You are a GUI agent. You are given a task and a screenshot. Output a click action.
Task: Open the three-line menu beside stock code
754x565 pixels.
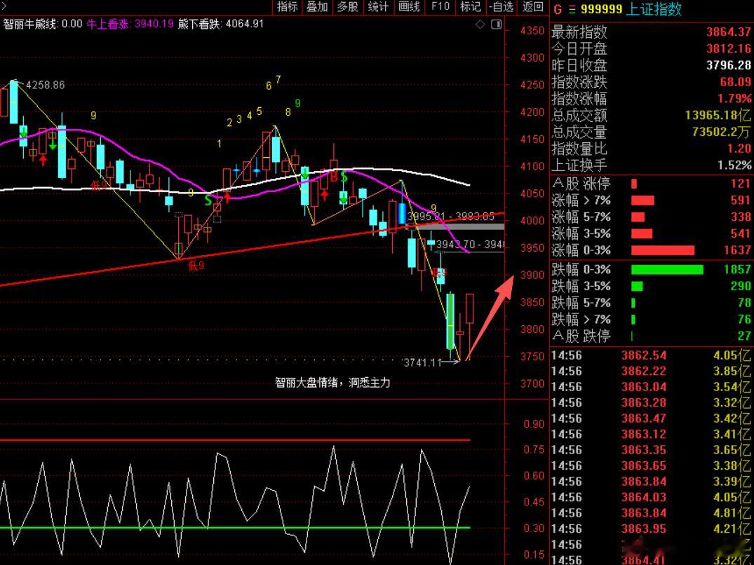coord(572,9)
